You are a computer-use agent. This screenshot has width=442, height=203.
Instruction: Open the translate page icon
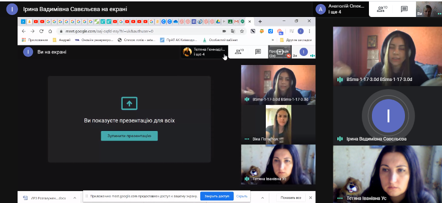pyautogui.click(x=233, y=31)
